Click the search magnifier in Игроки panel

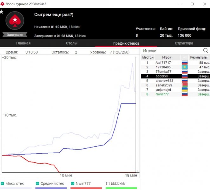pos(206,51)
